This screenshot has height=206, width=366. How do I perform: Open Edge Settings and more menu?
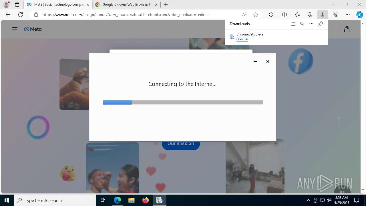point(348,15)
